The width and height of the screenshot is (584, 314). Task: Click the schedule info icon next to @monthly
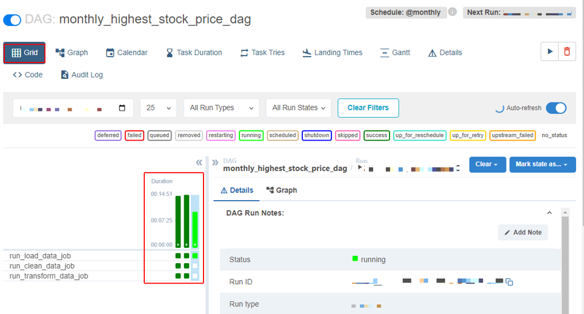(x=452, y=12)
